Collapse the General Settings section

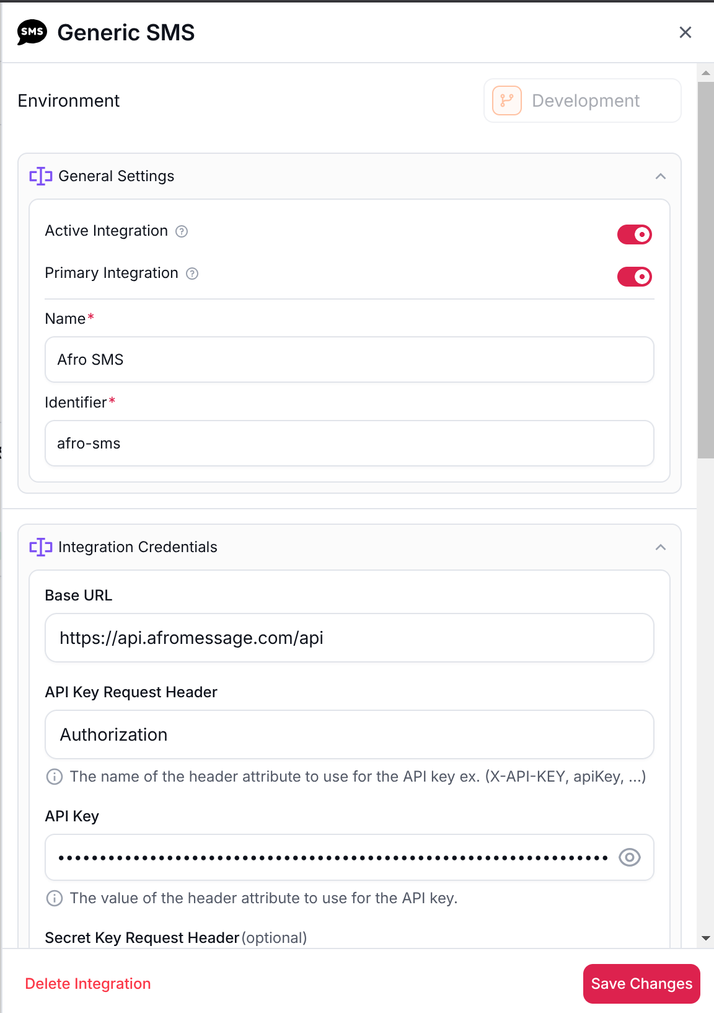[661, 176]
